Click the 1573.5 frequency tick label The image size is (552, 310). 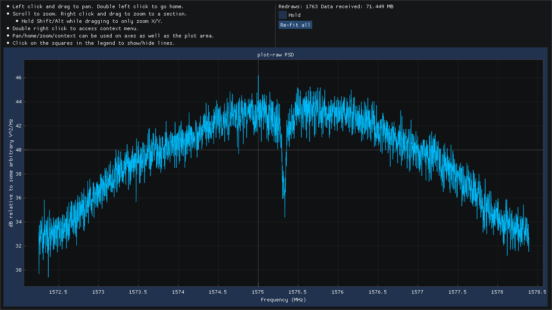point(138,291)
